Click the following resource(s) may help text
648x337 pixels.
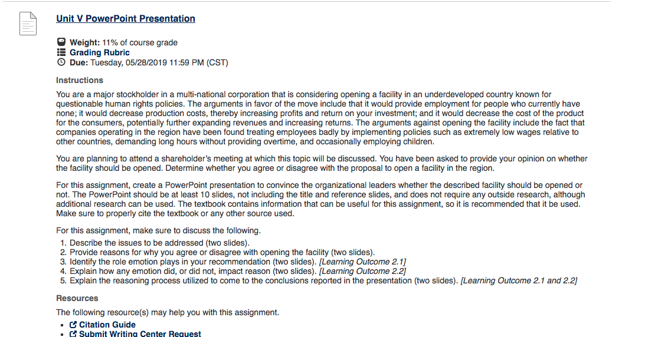[x=168, y=313]
